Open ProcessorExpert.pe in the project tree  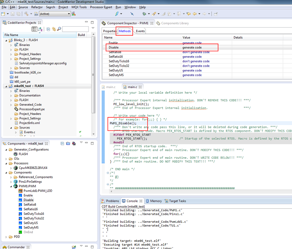[x=32, y=109]
